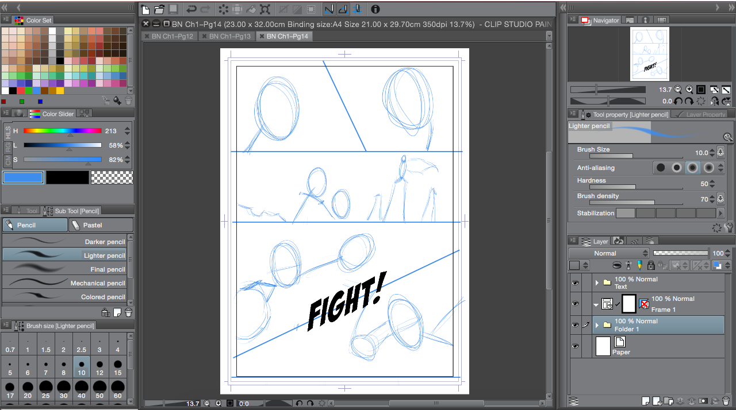The width and height of the screenshot is (736, 410).
Task: Open sub tool detail wrench on brush preview
Action: (728, 137)
